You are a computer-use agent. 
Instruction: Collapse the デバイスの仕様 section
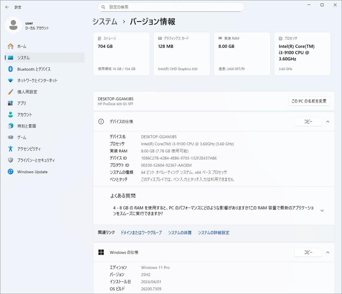[328, 121]
